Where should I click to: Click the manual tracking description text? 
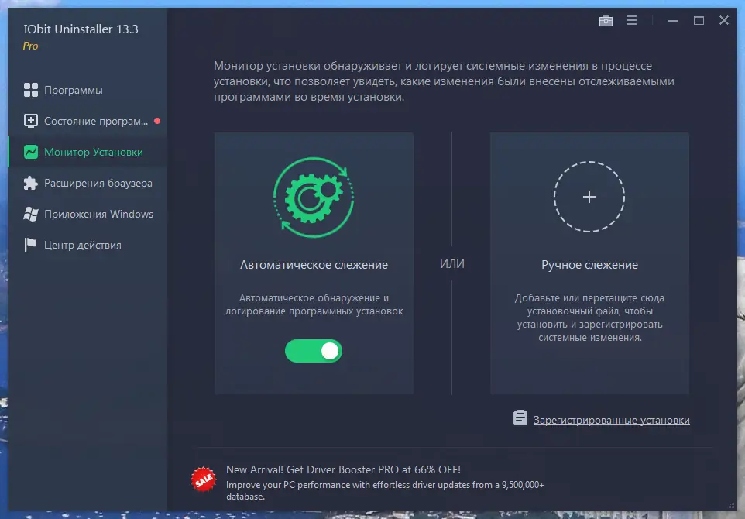(589, 318)
